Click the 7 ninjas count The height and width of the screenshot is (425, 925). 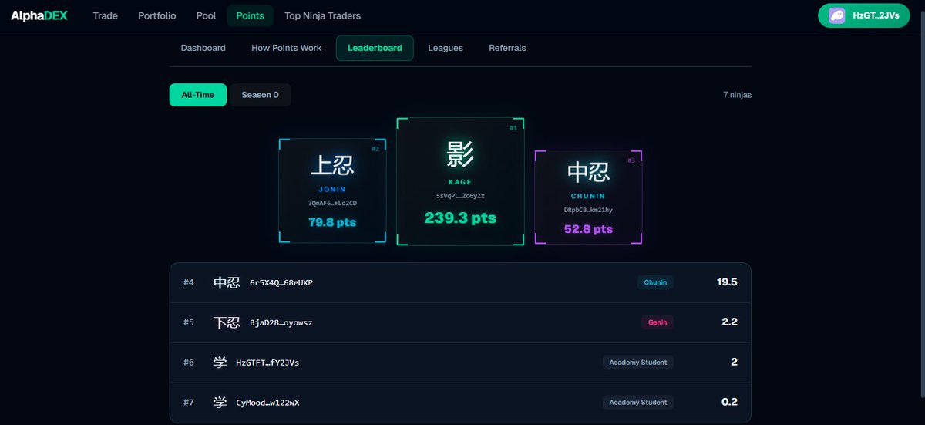pos(737,95)
